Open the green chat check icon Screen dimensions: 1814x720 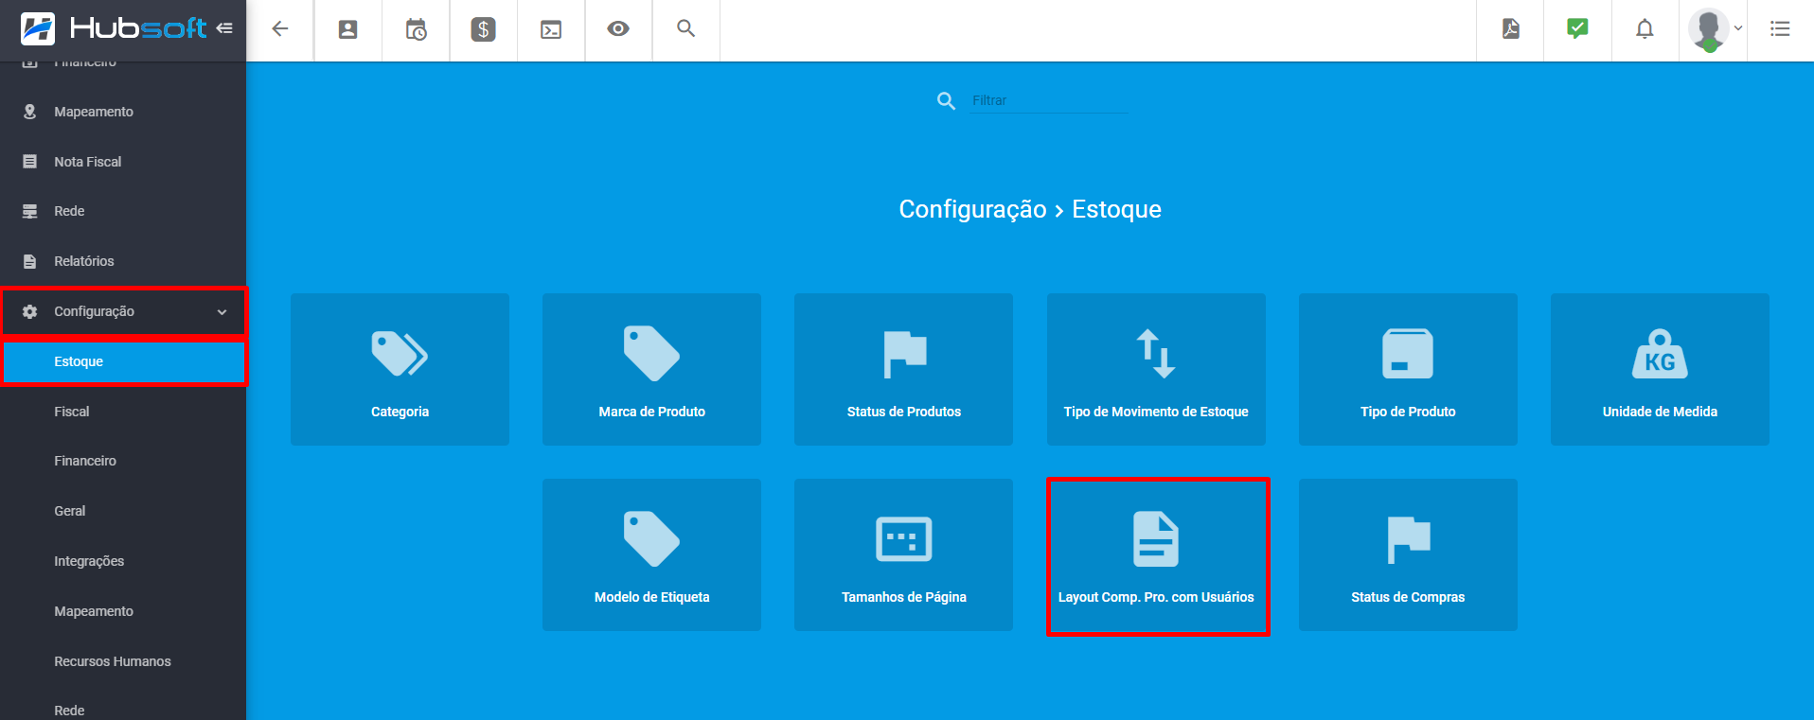click(x=1577, y=28)
